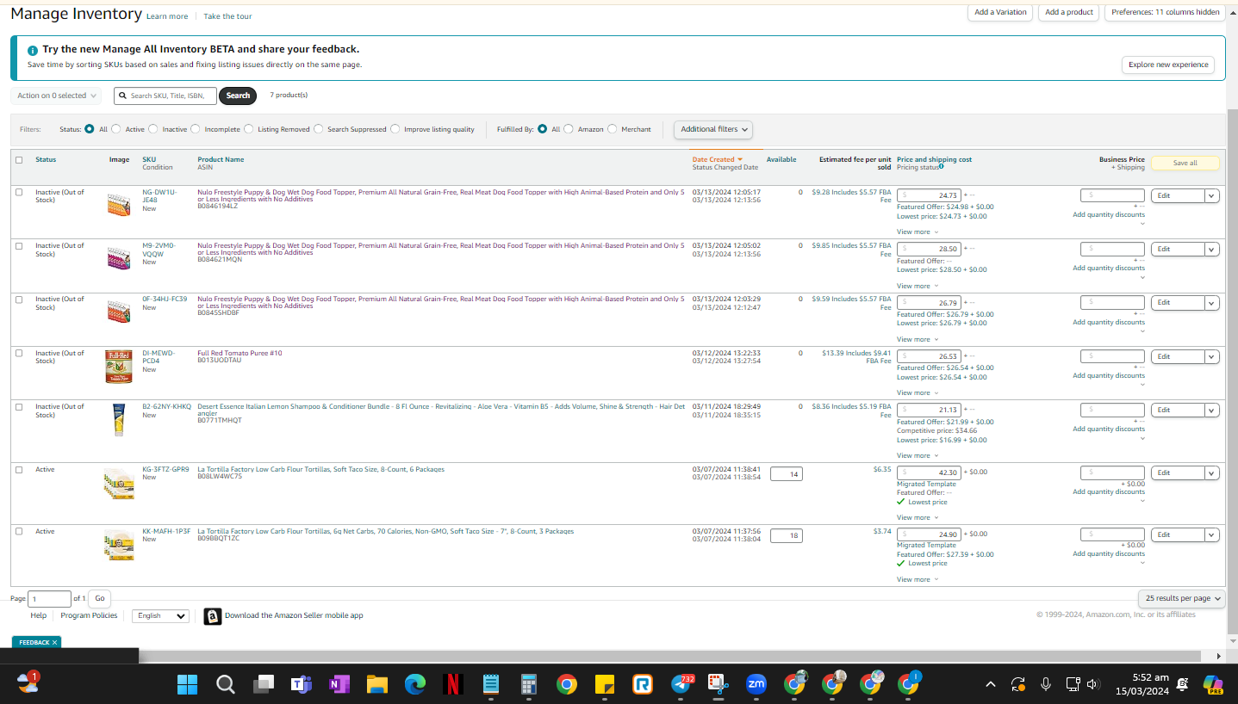Select the Active status filter radio

coord(116,129)
